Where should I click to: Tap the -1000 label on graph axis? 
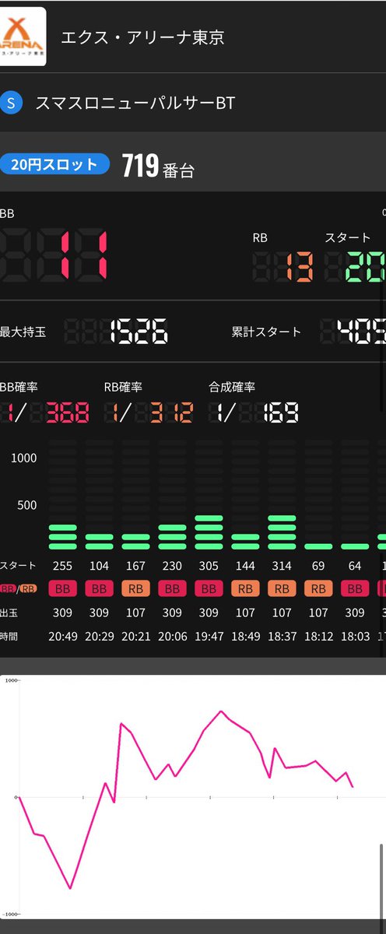(9, 914)
